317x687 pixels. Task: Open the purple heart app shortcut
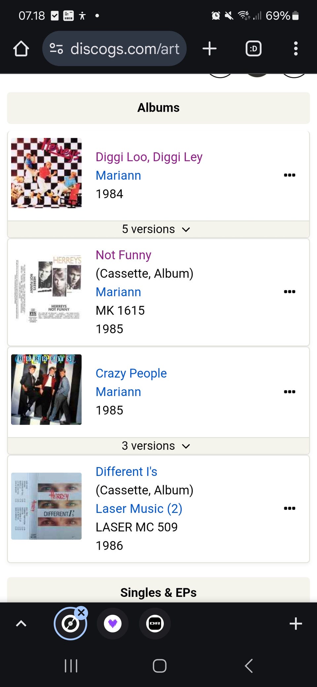tap(113, 624)
